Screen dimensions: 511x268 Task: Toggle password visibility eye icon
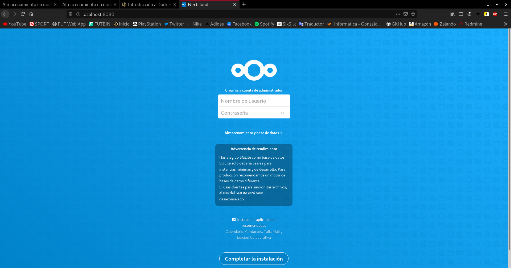pos(282,113)
